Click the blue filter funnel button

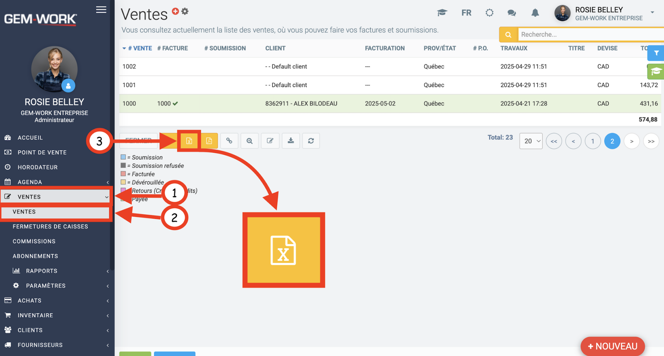click(x=656, y=53)
